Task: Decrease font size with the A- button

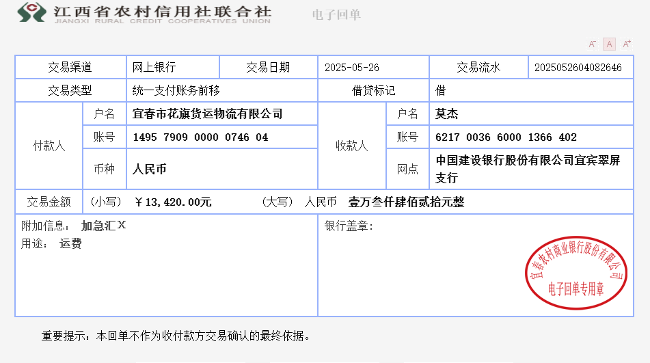Action: tap(592, 44)
